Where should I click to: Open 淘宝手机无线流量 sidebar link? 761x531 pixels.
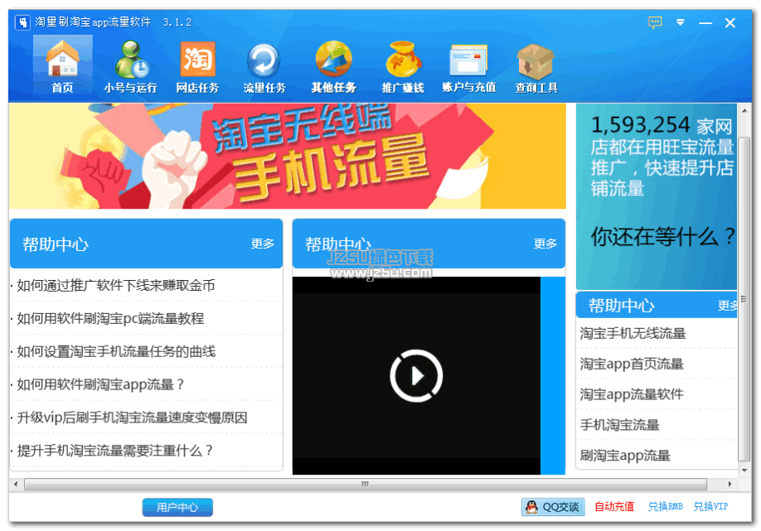click(x=633, y=333)
